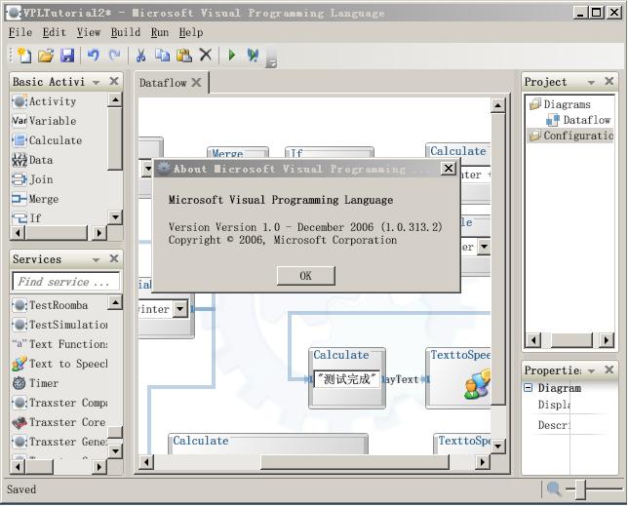Select the TestSimulation service
Screen dimensions: 629x506
click(59, 325)
